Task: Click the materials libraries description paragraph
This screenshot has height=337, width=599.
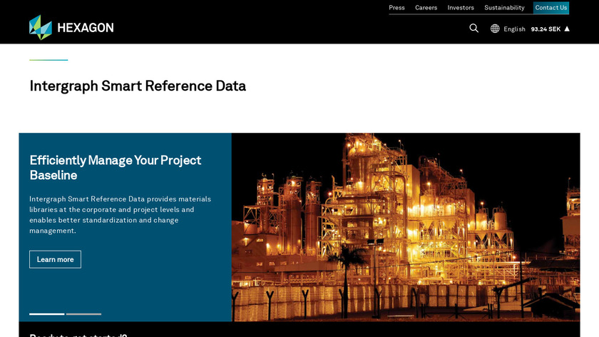Action: pyautogui.click(x=120, y=215)
